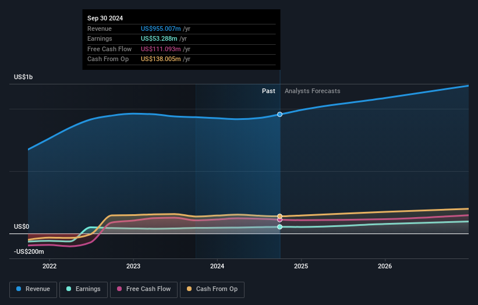Click the US$955.007m revenue value

pos(161,29)
